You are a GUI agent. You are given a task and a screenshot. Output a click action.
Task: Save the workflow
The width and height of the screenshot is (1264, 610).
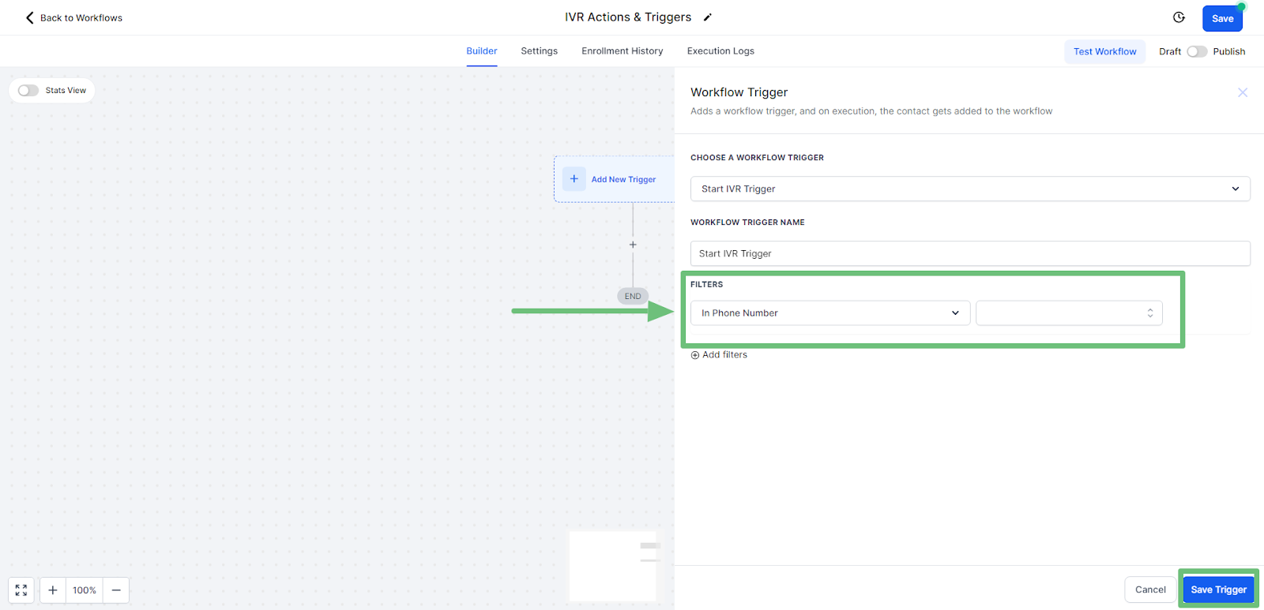coord(1222,18)
